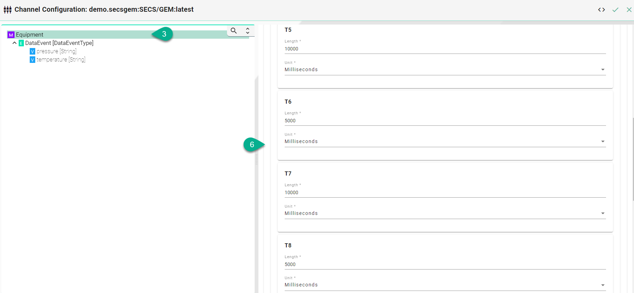This screenshot has width=634, height=293.
Task: Open the T6 Unit dropdown
Action: tap(445, 141)
